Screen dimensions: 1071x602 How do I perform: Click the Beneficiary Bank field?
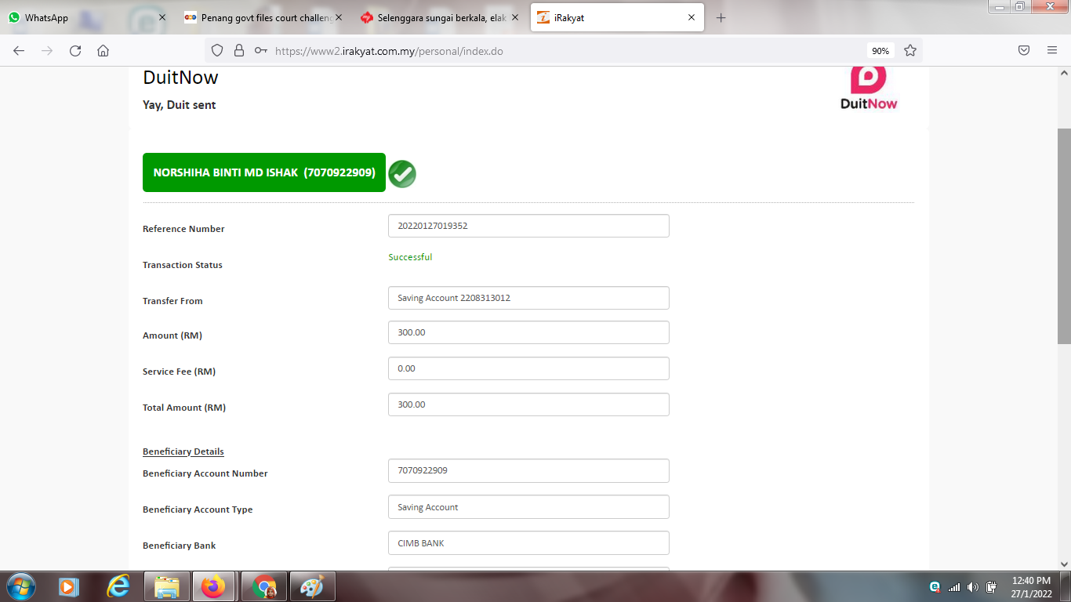(528, 543)
